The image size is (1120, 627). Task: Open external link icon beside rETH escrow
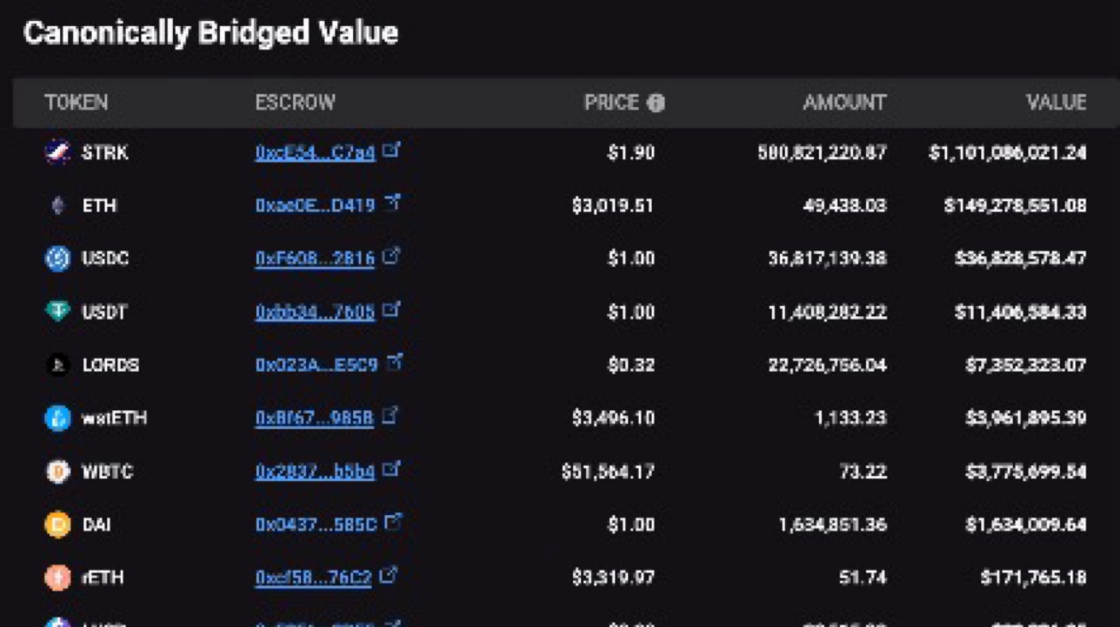coord(389,575)
